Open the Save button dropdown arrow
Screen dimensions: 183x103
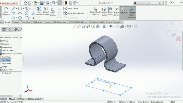[x=45, y=3]
